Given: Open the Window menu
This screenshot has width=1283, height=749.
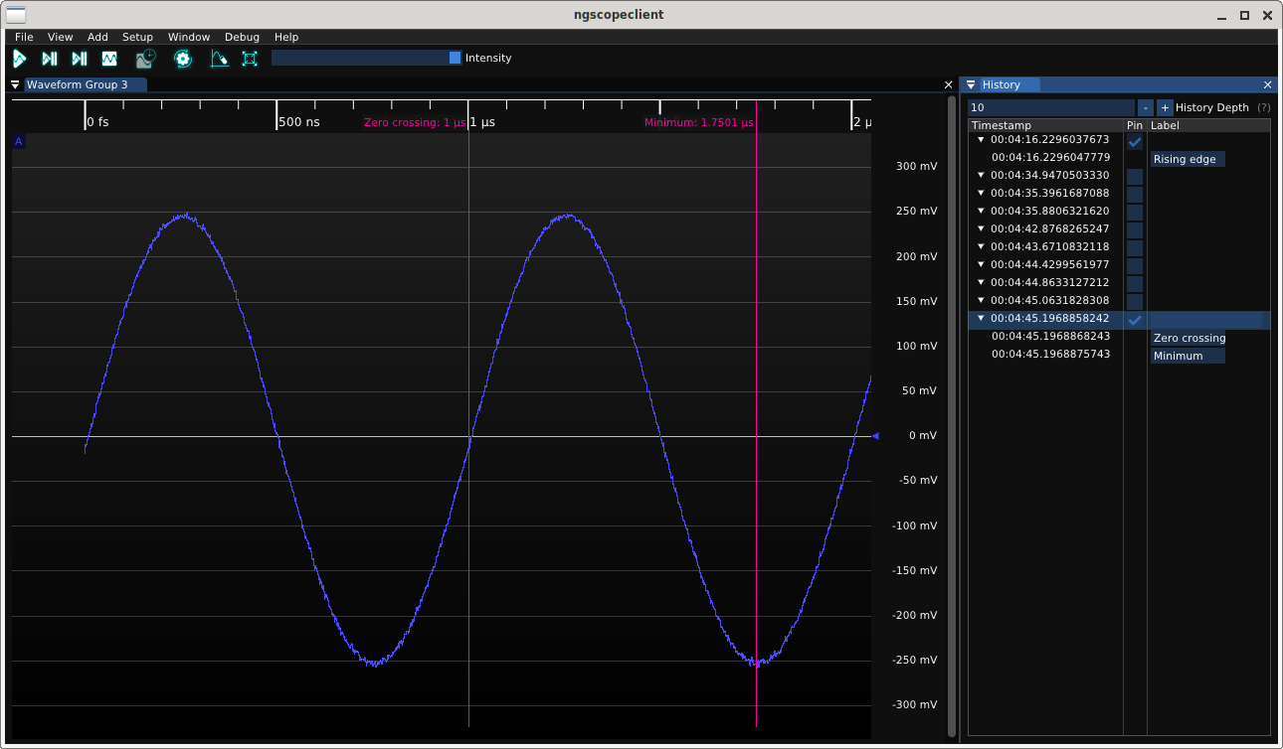Looking at the screenshot, I should 189,37.
